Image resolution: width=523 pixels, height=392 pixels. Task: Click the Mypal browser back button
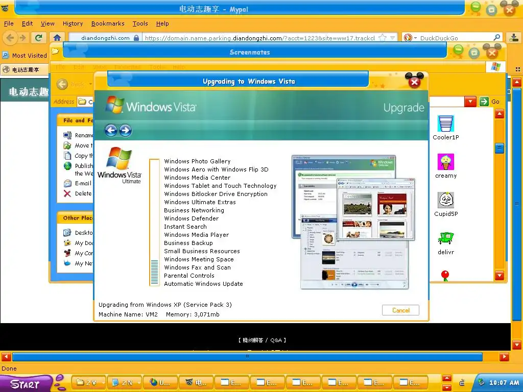10,38
